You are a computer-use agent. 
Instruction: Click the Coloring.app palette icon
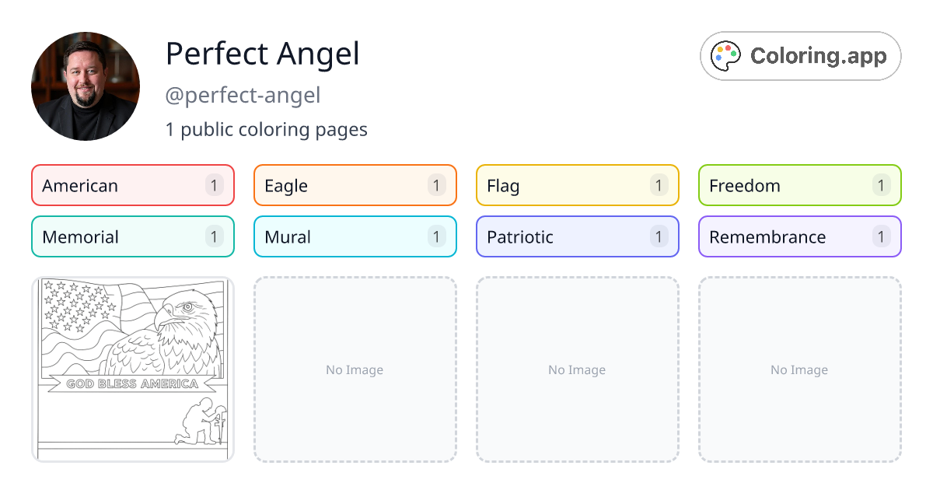(725, 55)
